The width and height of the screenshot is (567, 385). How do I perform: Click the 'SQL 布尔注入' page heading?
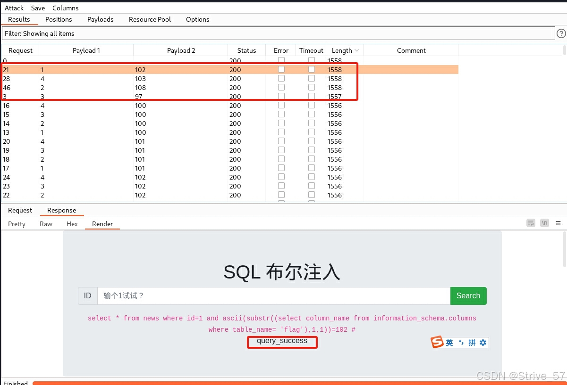pos(282,272)
